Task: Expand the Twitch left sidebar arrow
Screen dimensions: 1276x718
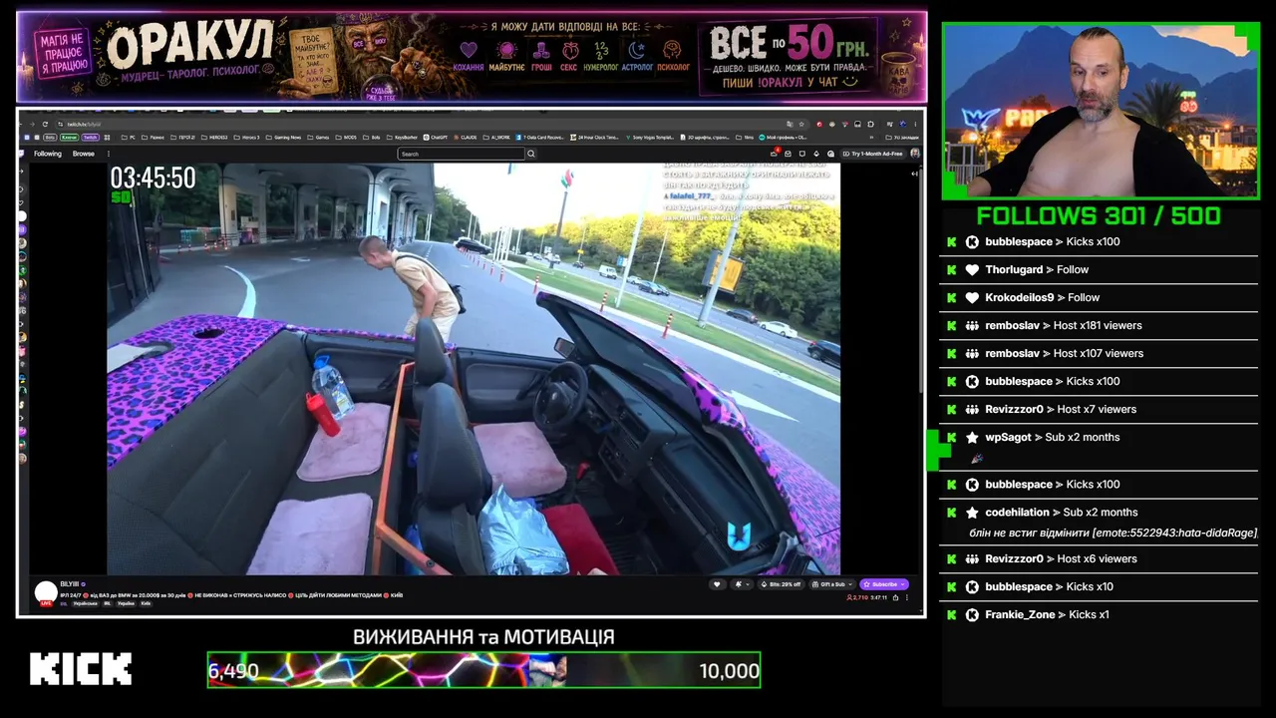Action: [22, 174]
